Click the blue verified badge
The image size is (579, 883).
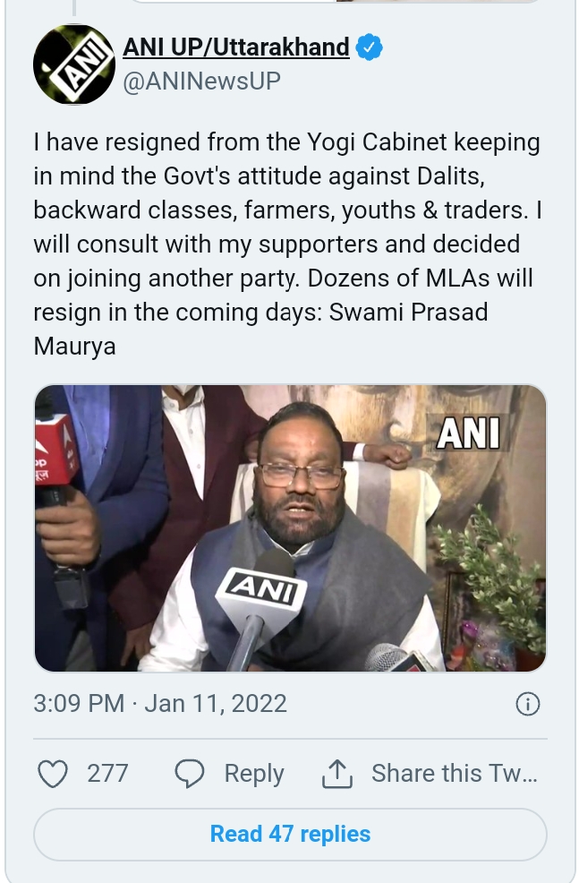click(370, 47)
